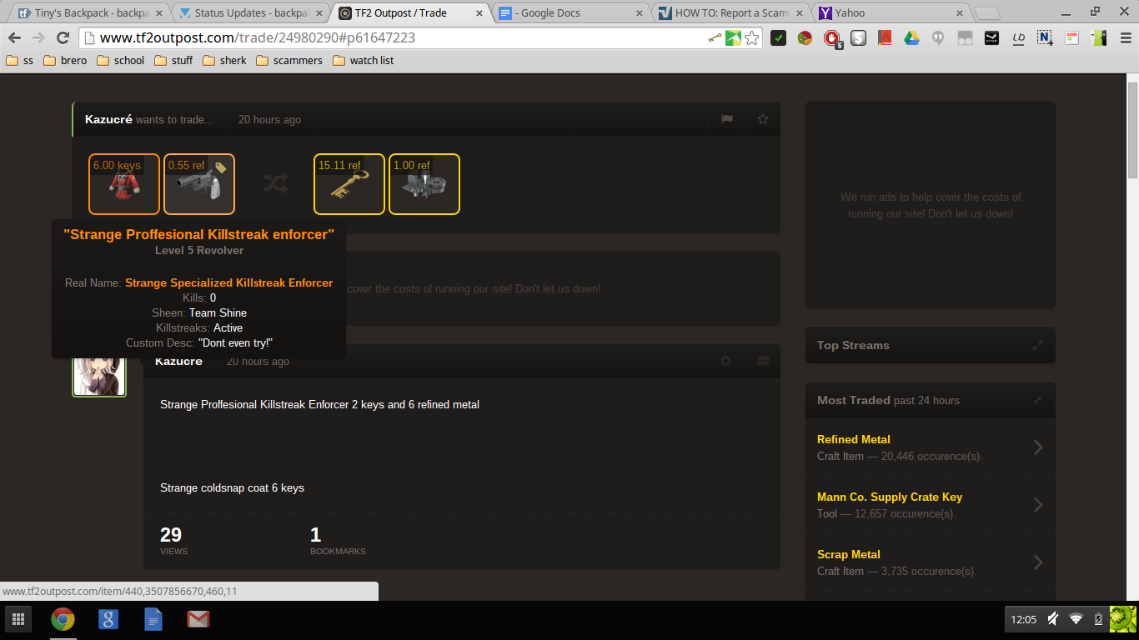The width and height of the screenshot is (1139, 640).
Task: Toggle the browser bookmark star in address bar
Action: coord(752,37)
